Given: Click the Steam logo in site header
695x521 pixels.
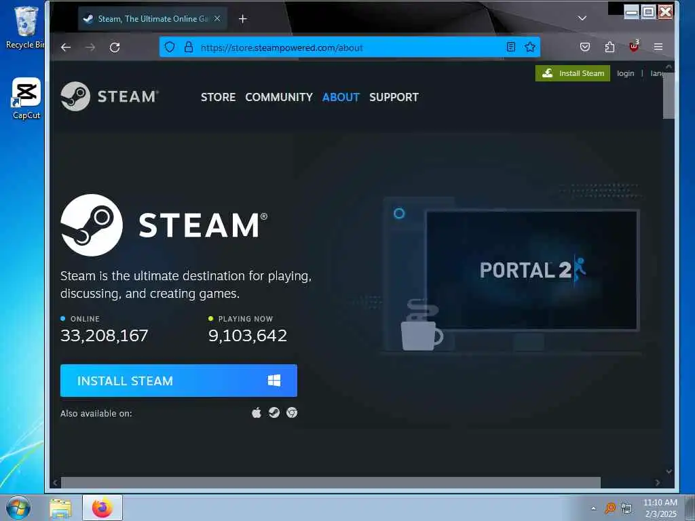Looking at the screenshot, I should pyautogui.click(x=109, y=96).
